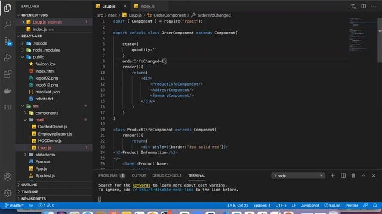382x214 pixels.
Task: Open the Docker view icon
Action: pos(8,91)
